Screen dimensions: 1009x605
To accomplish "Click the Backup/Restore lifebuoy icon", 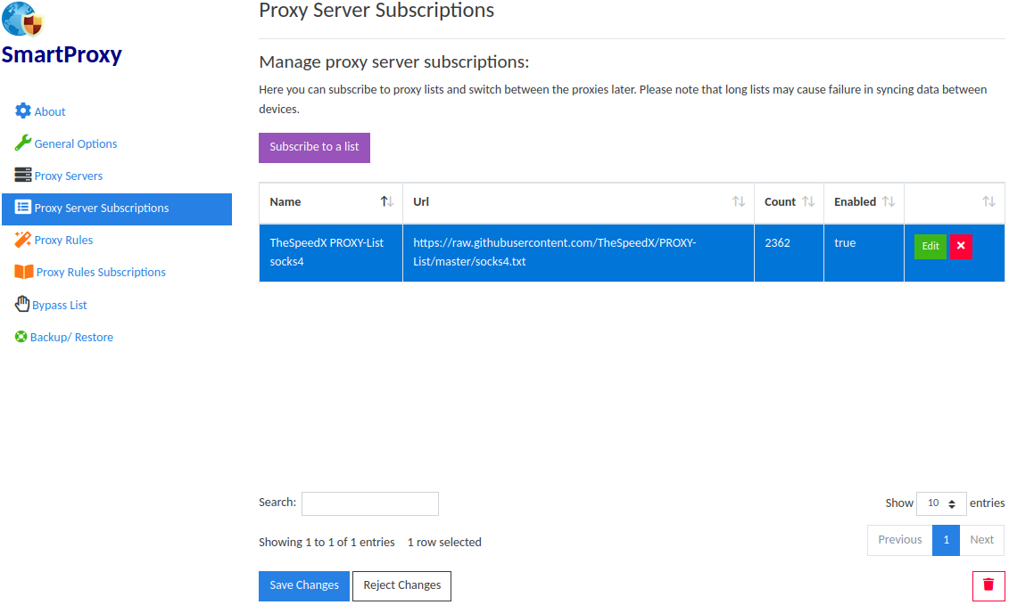I will [21, 337].
